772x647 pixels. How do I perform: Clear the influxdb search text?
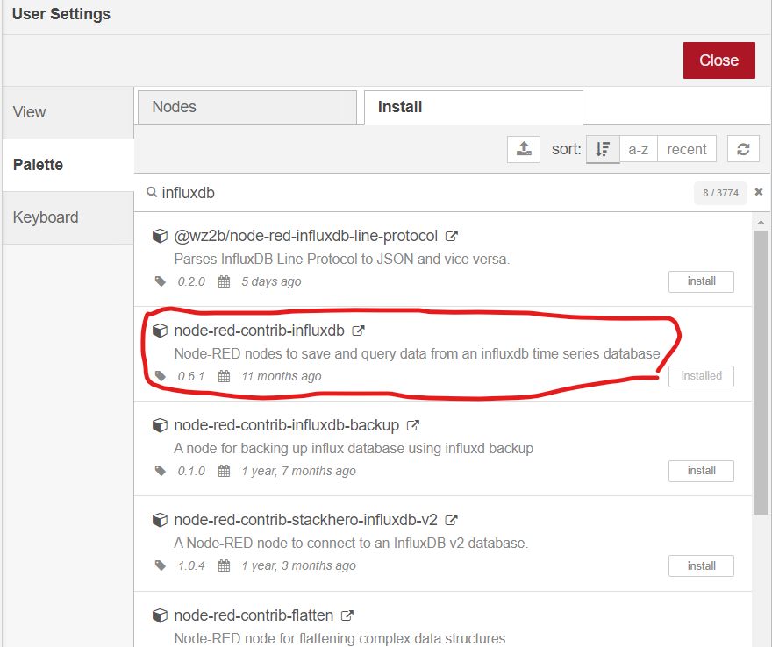(759, 192)
